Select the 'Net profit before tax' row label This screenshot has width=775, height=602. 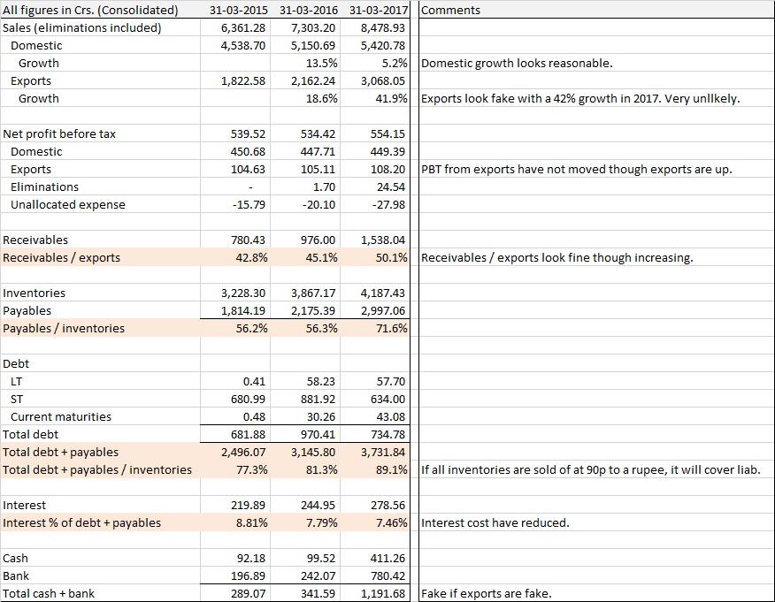tap(59, 133)
